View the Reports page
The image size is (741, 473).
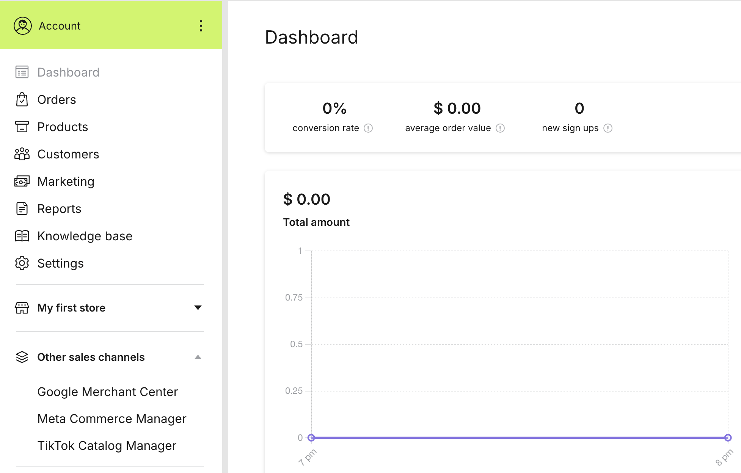[x=59, y=208]
